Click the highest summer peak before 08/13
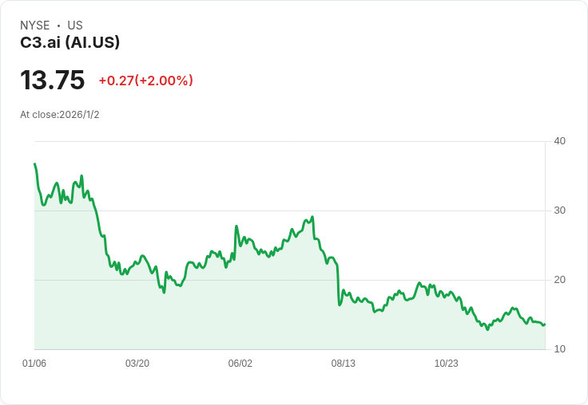The height and width of the screenshot is (405, 588). [x=312, y=216]
